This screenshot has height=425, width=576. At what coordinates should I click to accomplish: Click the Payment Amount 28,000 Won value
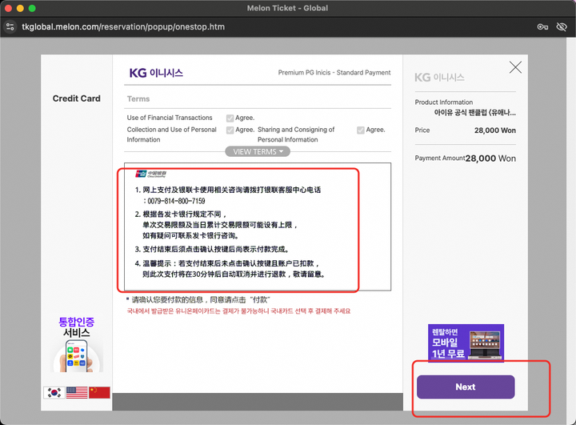tap(490, 158)
